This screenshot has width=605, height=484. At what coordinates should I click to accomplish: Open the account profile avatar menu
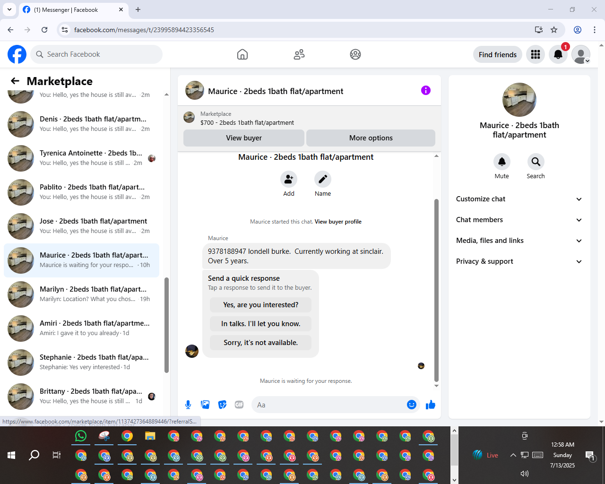tap(581, 54)
